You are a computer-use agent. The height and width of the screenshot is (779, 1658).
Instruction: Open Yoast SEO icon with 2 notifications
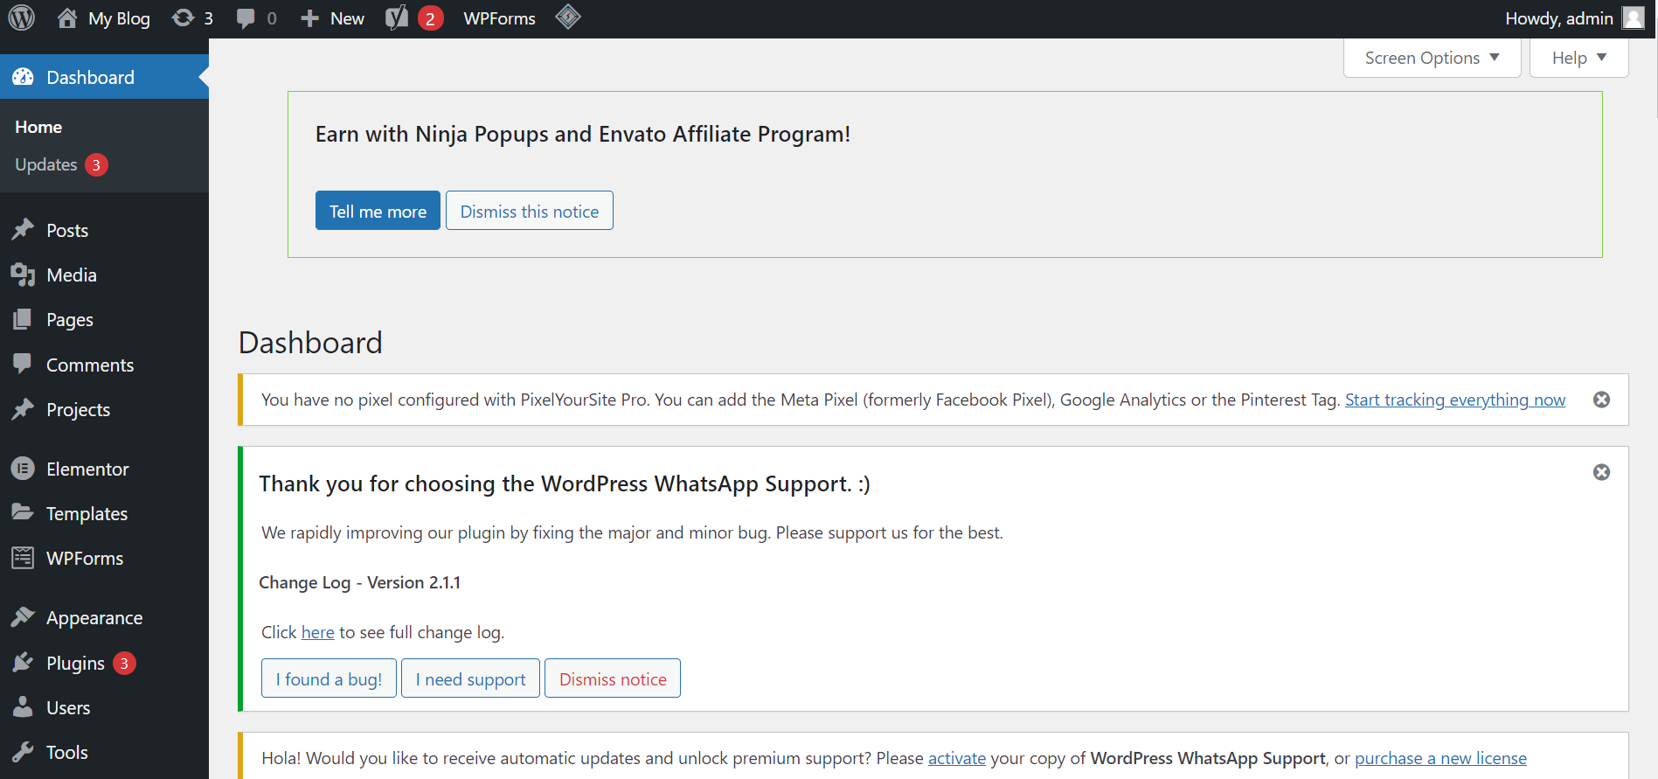[397, 18]
